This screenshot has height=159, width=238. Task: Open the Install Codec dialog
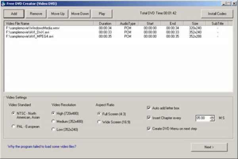217,14
